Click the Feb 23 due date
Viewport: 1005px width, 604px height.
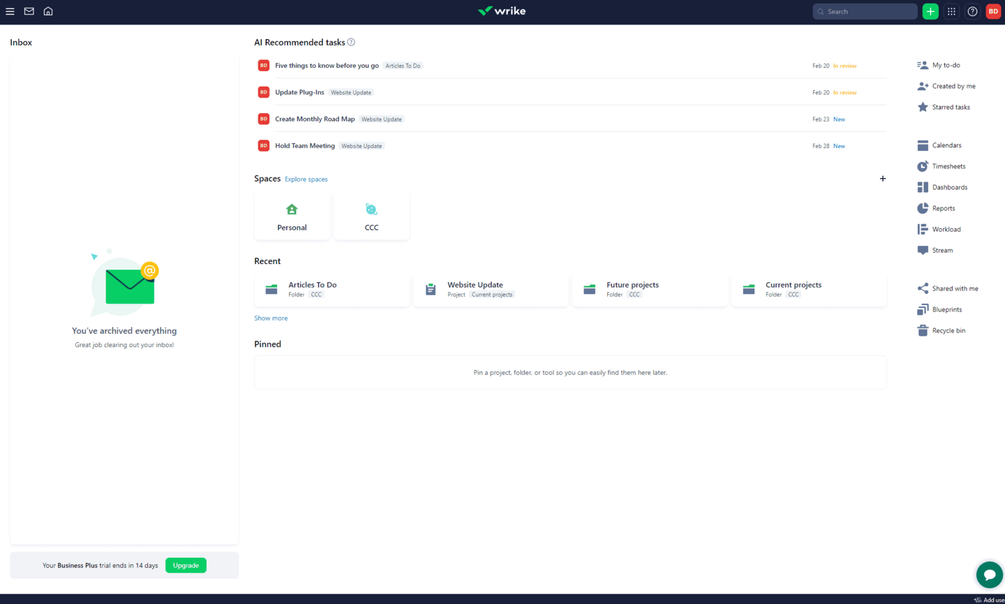point(821,119)
